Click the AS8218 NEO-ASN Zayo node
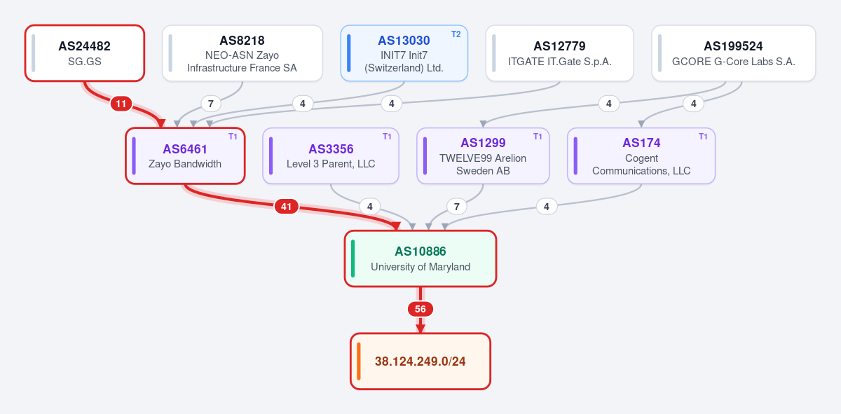This screenshot has height=414, width=841. pyautogui.click(x=242, y=53)
